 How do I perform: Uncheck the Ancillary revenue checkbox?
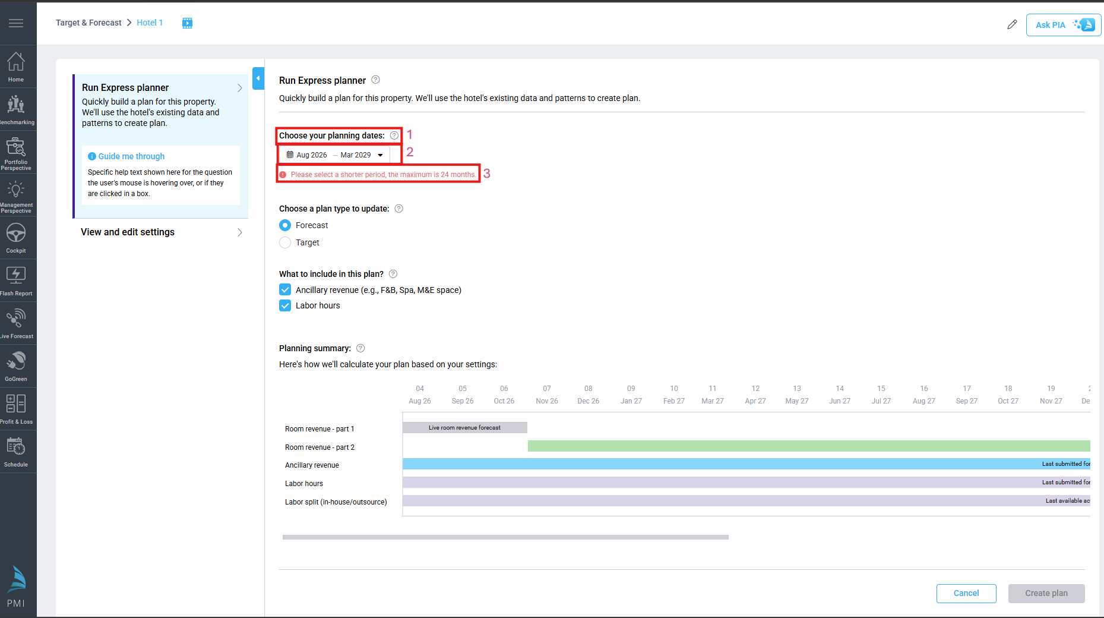click(x=286, y=290)
